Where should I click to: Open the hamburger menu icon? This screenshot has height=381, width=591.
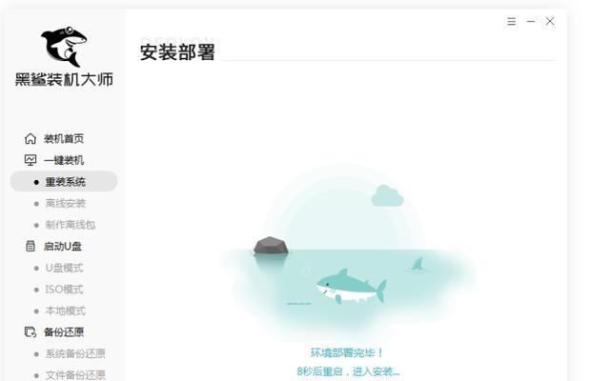click(x=511, y=22)
